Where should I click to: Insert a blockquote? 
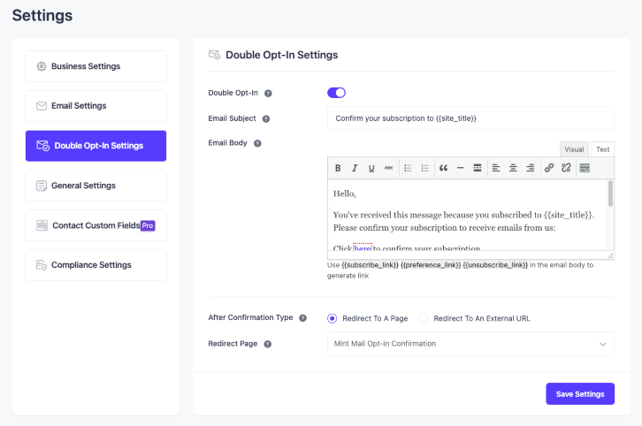point(443,168)
